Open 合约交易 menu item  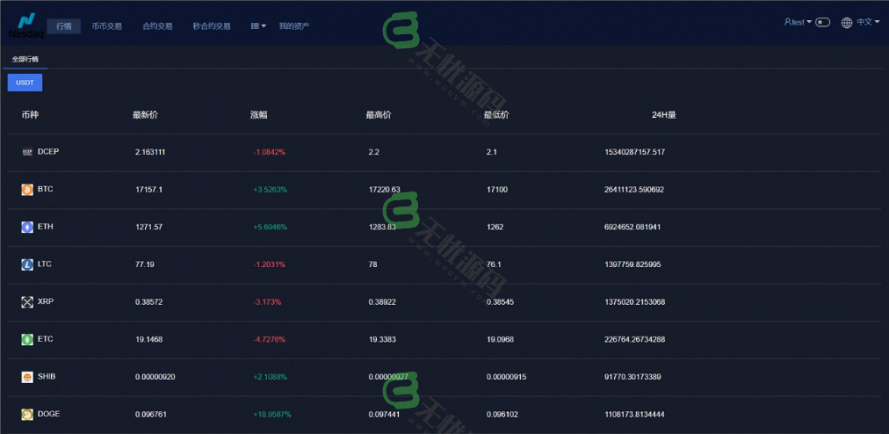pyautogui.click(x=157, y=26)
